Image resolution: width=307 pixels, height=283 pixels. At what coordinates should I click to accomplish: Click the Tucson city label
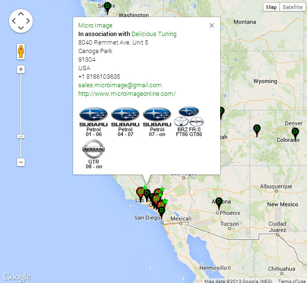[230, 224]
